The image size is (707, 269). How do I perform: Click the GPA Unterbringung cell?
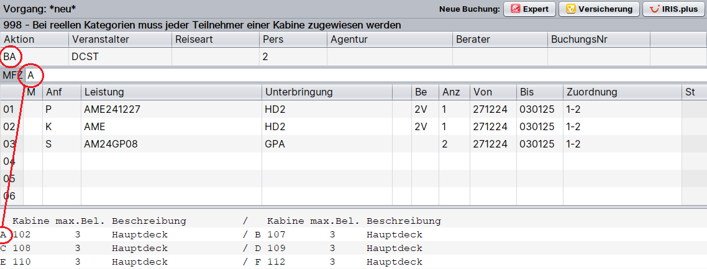point(326,144)
